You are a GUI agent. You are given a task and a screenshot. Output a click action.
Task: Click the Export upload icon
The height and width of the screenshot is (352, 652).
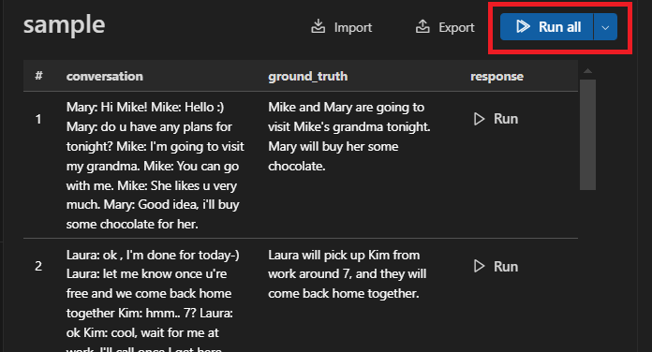(x=422, y=26)
